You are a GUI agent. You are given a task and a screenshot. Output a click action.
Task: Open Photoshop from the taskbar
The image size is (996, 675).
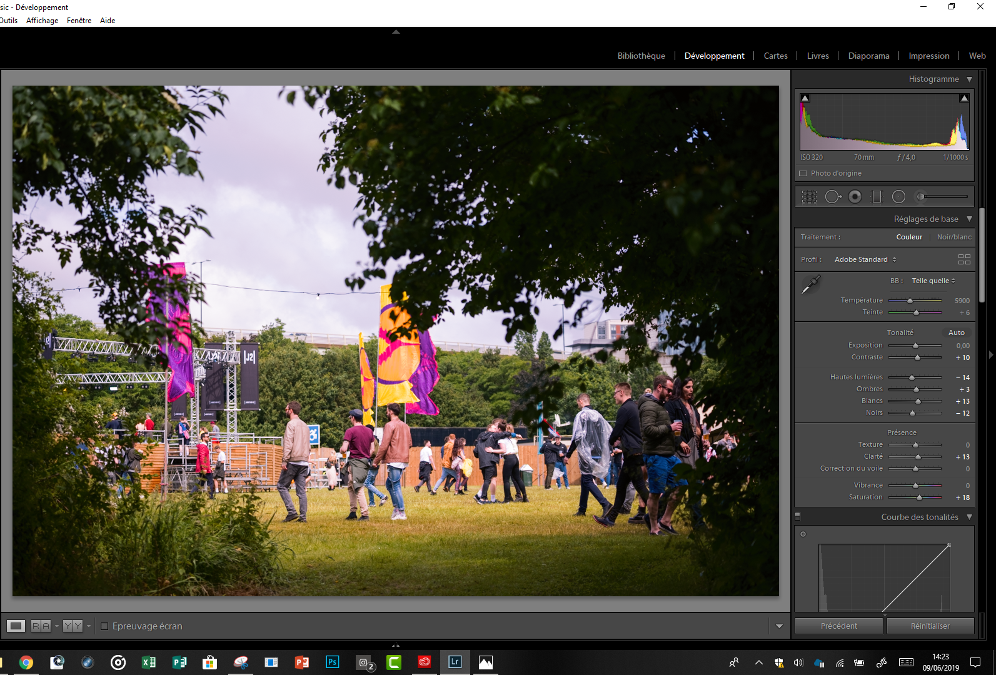pos(333,662)
